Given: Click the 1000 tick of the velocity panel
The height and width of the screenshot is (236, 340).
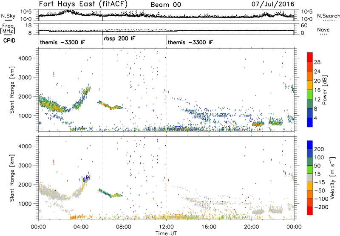Looking at the screenshot, I should pyautogui.click(x=25, y=204).
